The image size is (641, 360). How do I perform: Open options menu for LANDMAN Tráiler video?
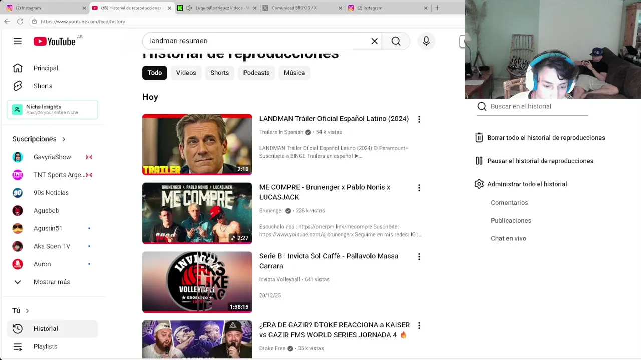[x=419, y=119]
